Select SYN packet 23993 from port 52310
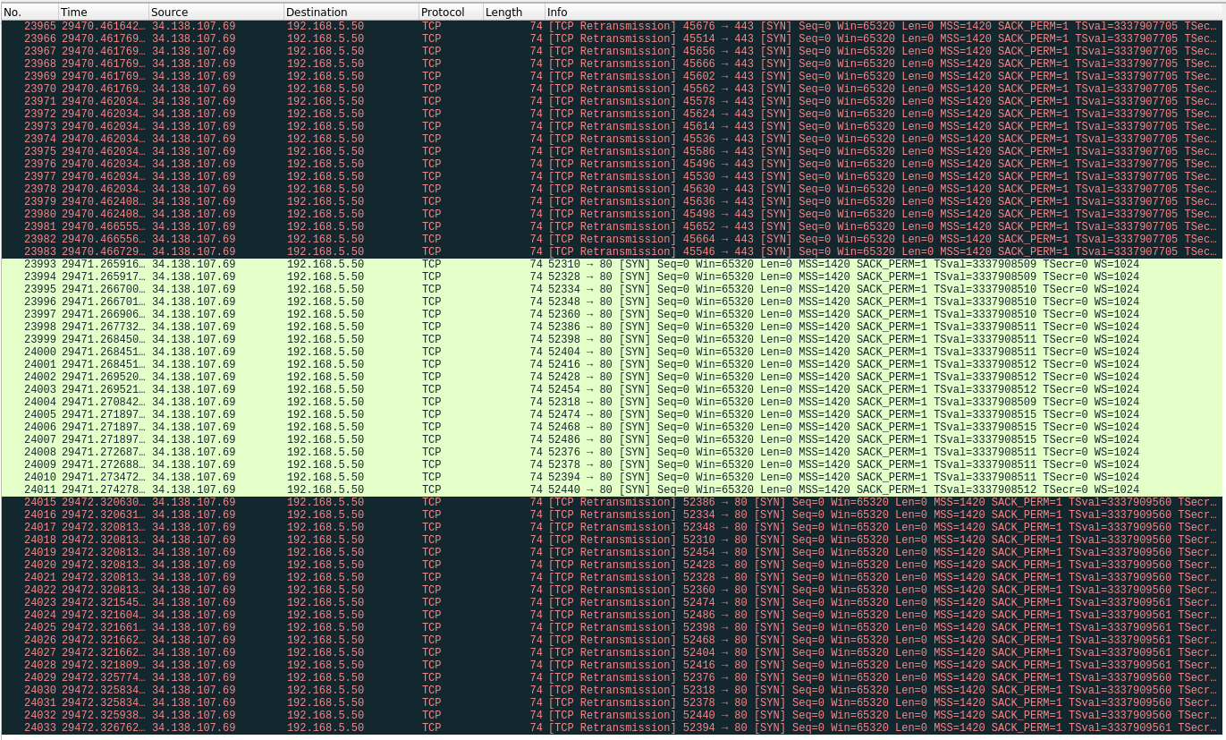Viewport: 1226px width, 740px height. (x=613, y=265)
